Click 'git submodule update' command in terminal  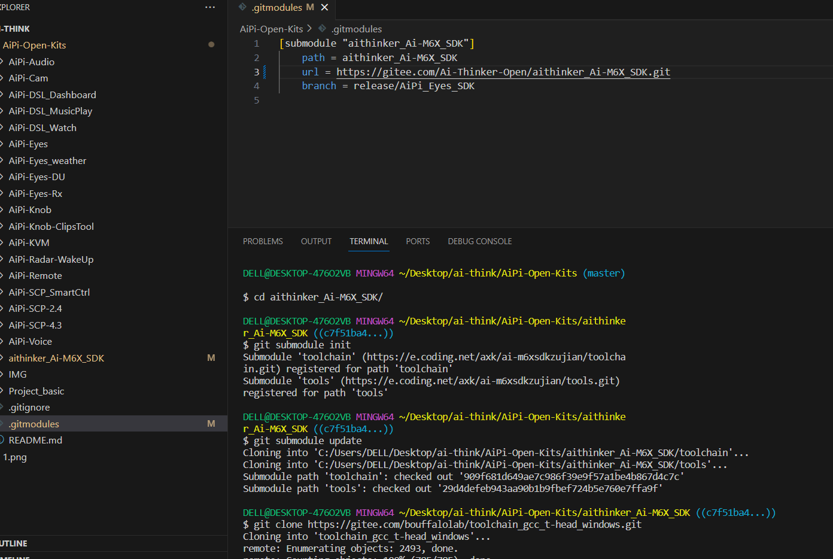click(308, 440)
